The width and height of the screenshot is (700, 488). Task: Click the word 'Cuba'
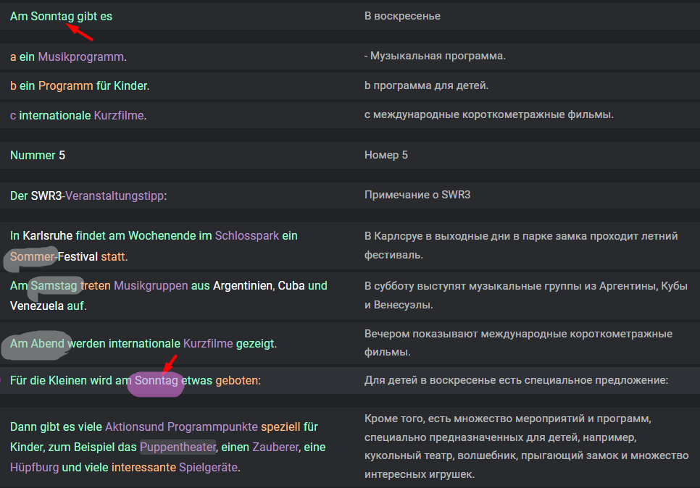click(x=291, y=285)
